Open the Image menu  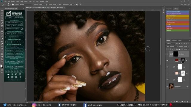(13, 1)
